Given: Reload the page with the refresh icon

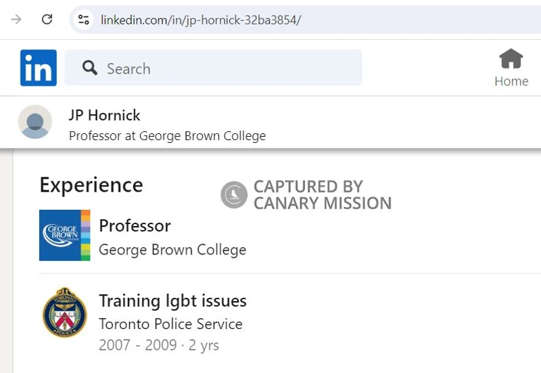Looking at the screenshot, I should coord(47,20).
